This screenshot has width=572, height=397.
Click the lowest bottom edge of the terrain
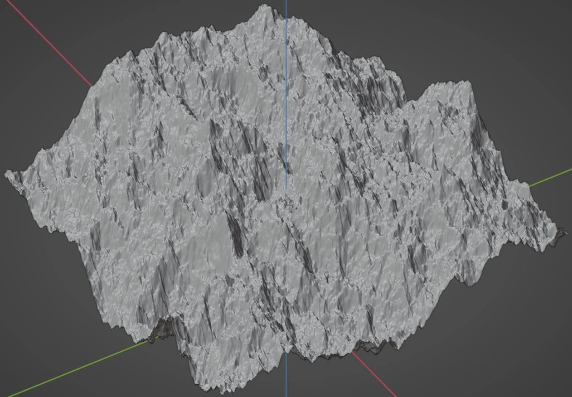coord(222,390)
